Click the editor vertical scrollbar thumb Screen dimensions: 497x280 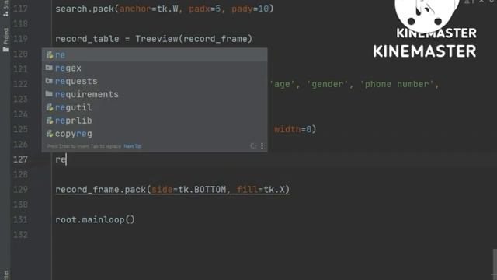coord(495,262)
